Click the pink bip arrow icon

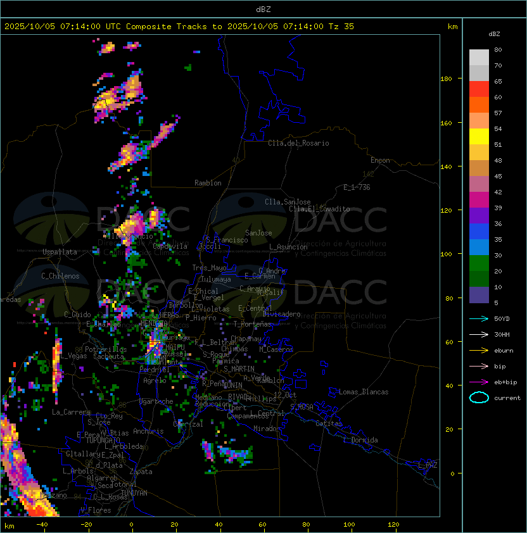[479, 366]
